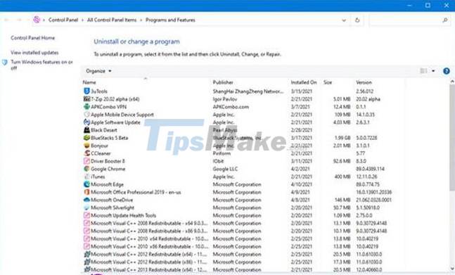Select the Microsoft OneDrive icon
This screenshot has height=275, width=455.
(x=86, y=200)
